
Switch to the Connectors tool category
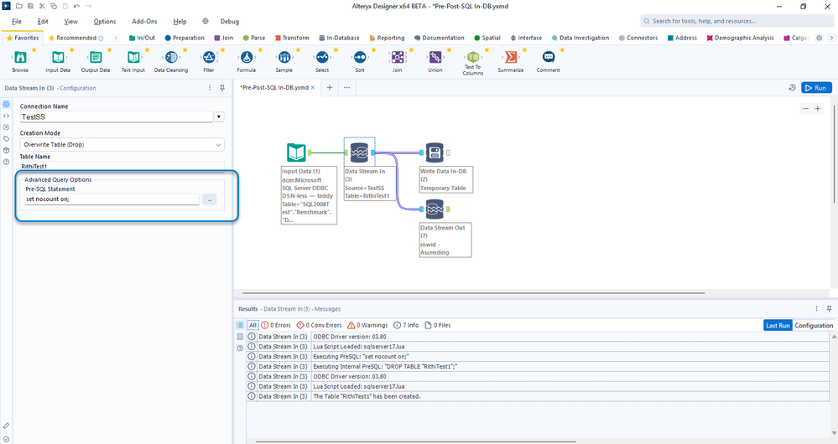click(638, 38)
